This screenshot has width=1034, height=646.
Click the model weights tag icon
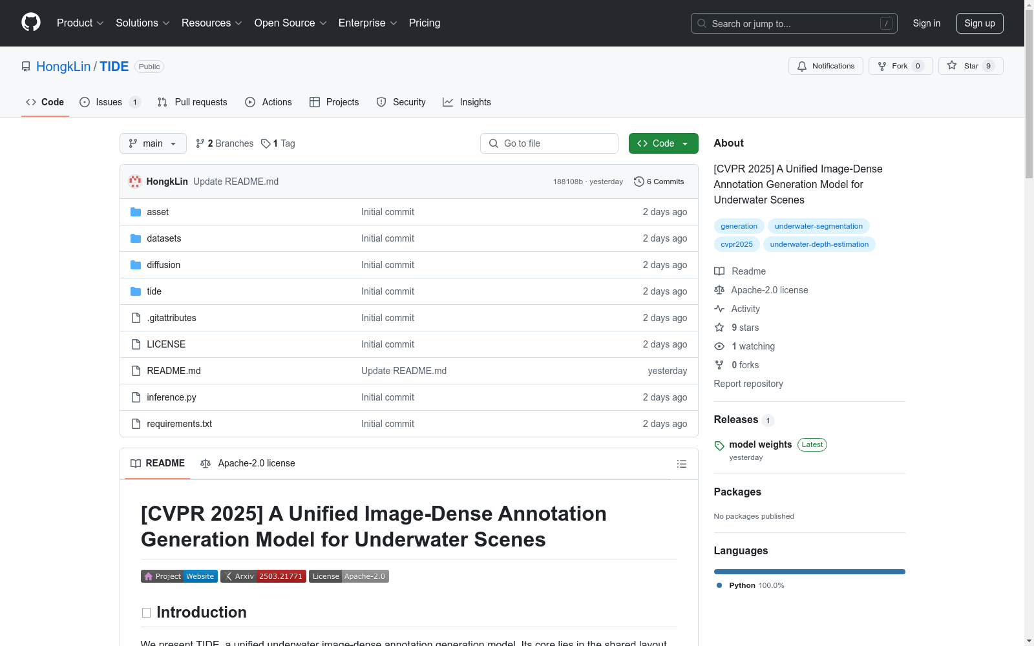click(x=719, y=446)
